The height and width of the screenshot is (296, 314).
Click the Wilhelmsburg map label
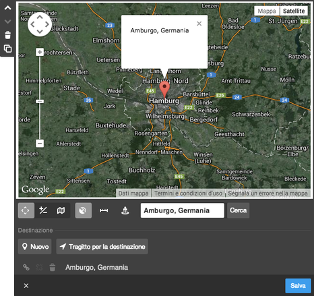pos(165,116)
